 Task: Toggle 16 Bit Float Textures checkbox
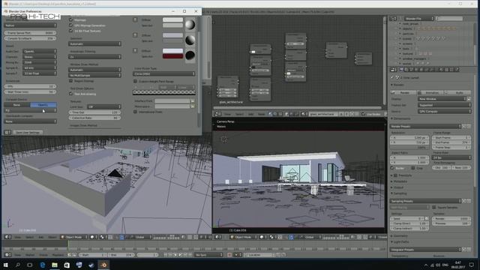(x=70, y=31)
